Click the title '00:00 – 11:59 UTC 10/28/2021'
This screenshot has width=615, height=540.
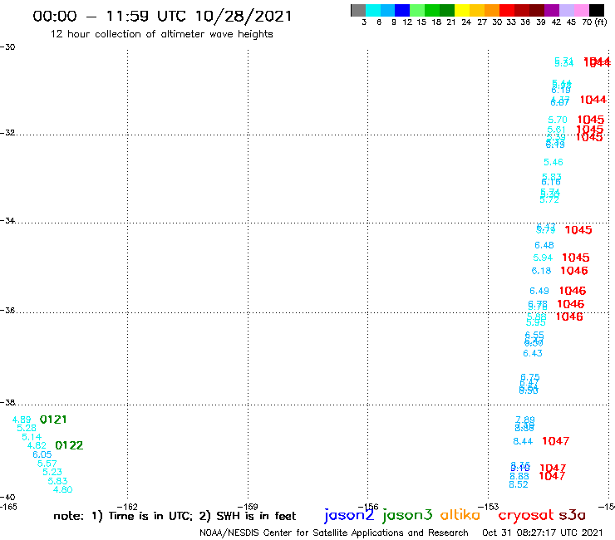(162, 17)
